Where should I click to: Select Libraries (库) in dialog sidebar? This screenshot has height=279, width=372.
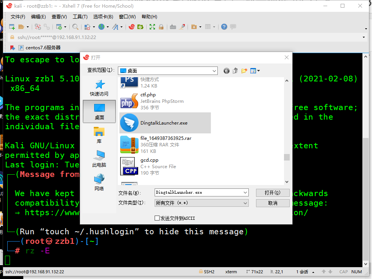pos(99,135)
